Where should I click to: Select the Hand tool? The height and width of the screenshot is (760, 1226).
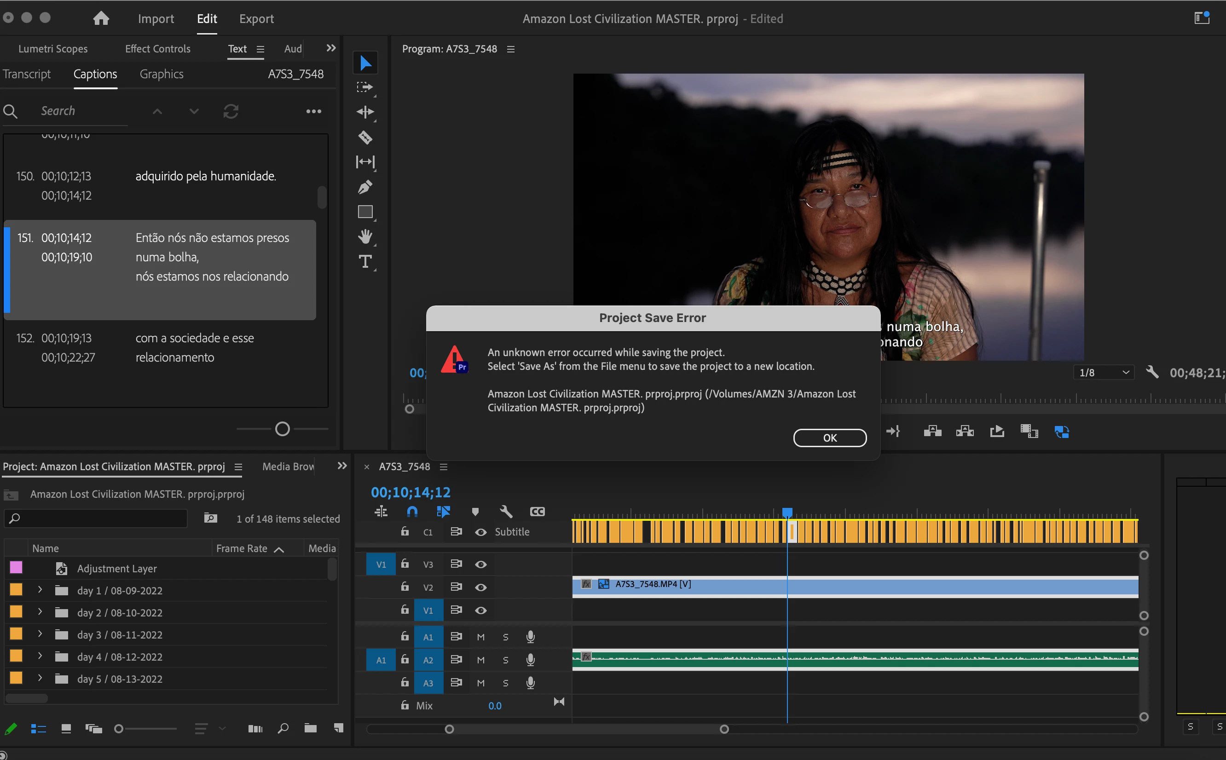pyautogui.click(x=365, y=236)
